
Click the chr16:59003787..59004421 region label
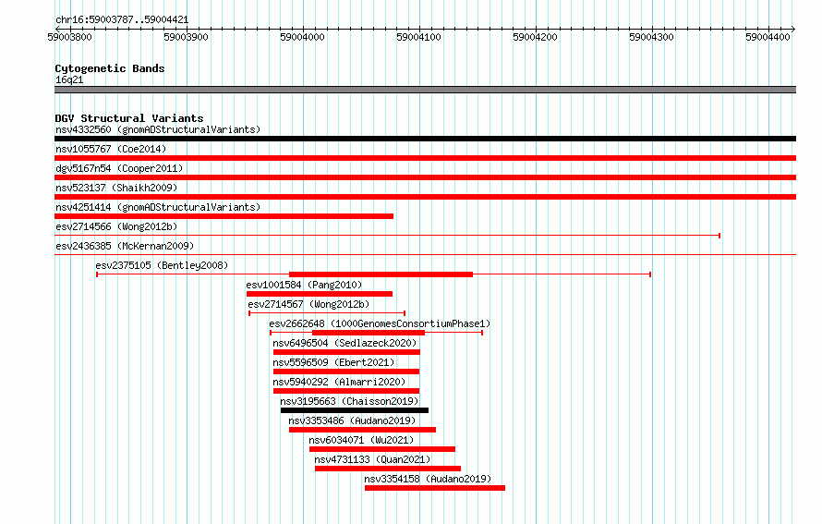point(122,20)
